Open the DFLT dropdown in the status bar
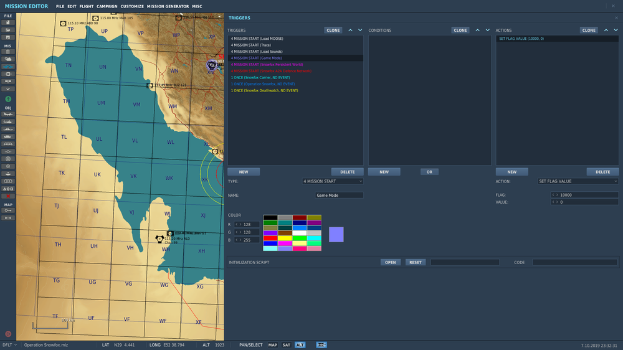 10,345
